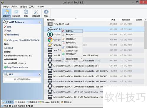Open the http://www.amd.com link

[16, 67]
